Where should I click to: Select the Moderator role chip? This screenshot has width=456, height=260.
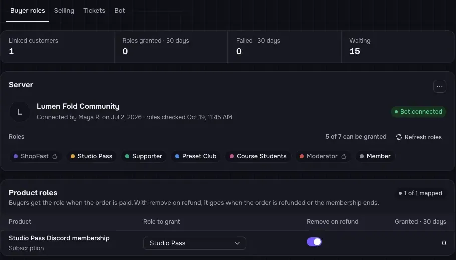click(x=323, y=156)
